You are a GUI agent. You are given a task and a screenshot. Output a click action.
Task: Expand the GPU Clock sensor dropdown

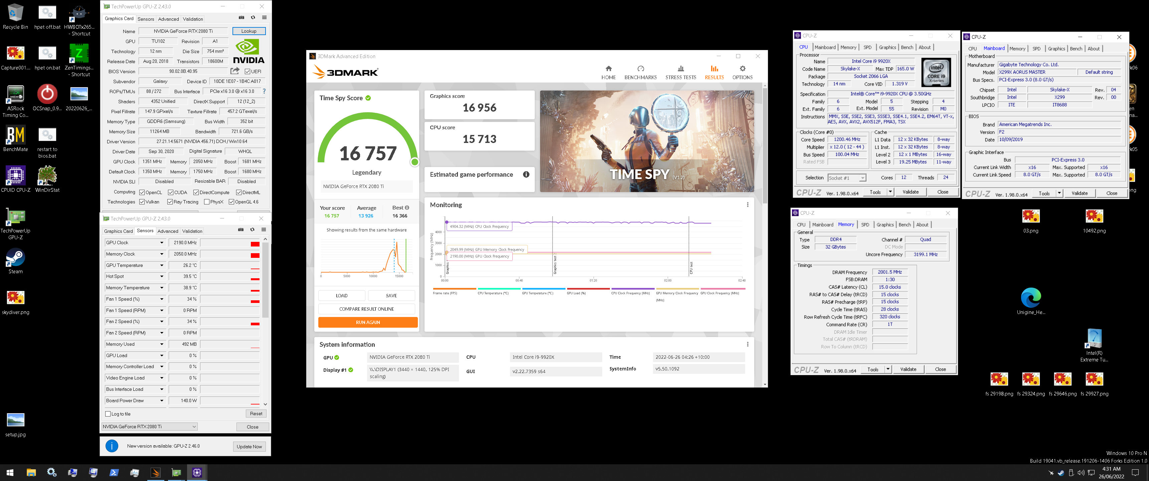tap(161, 243)
